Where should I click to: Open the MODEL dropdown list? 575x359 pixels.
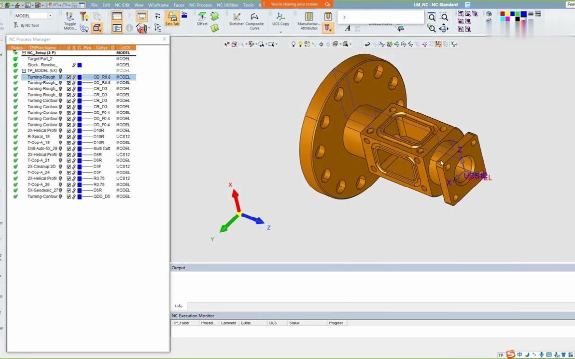pyautogui.click(x=50, y=16)
